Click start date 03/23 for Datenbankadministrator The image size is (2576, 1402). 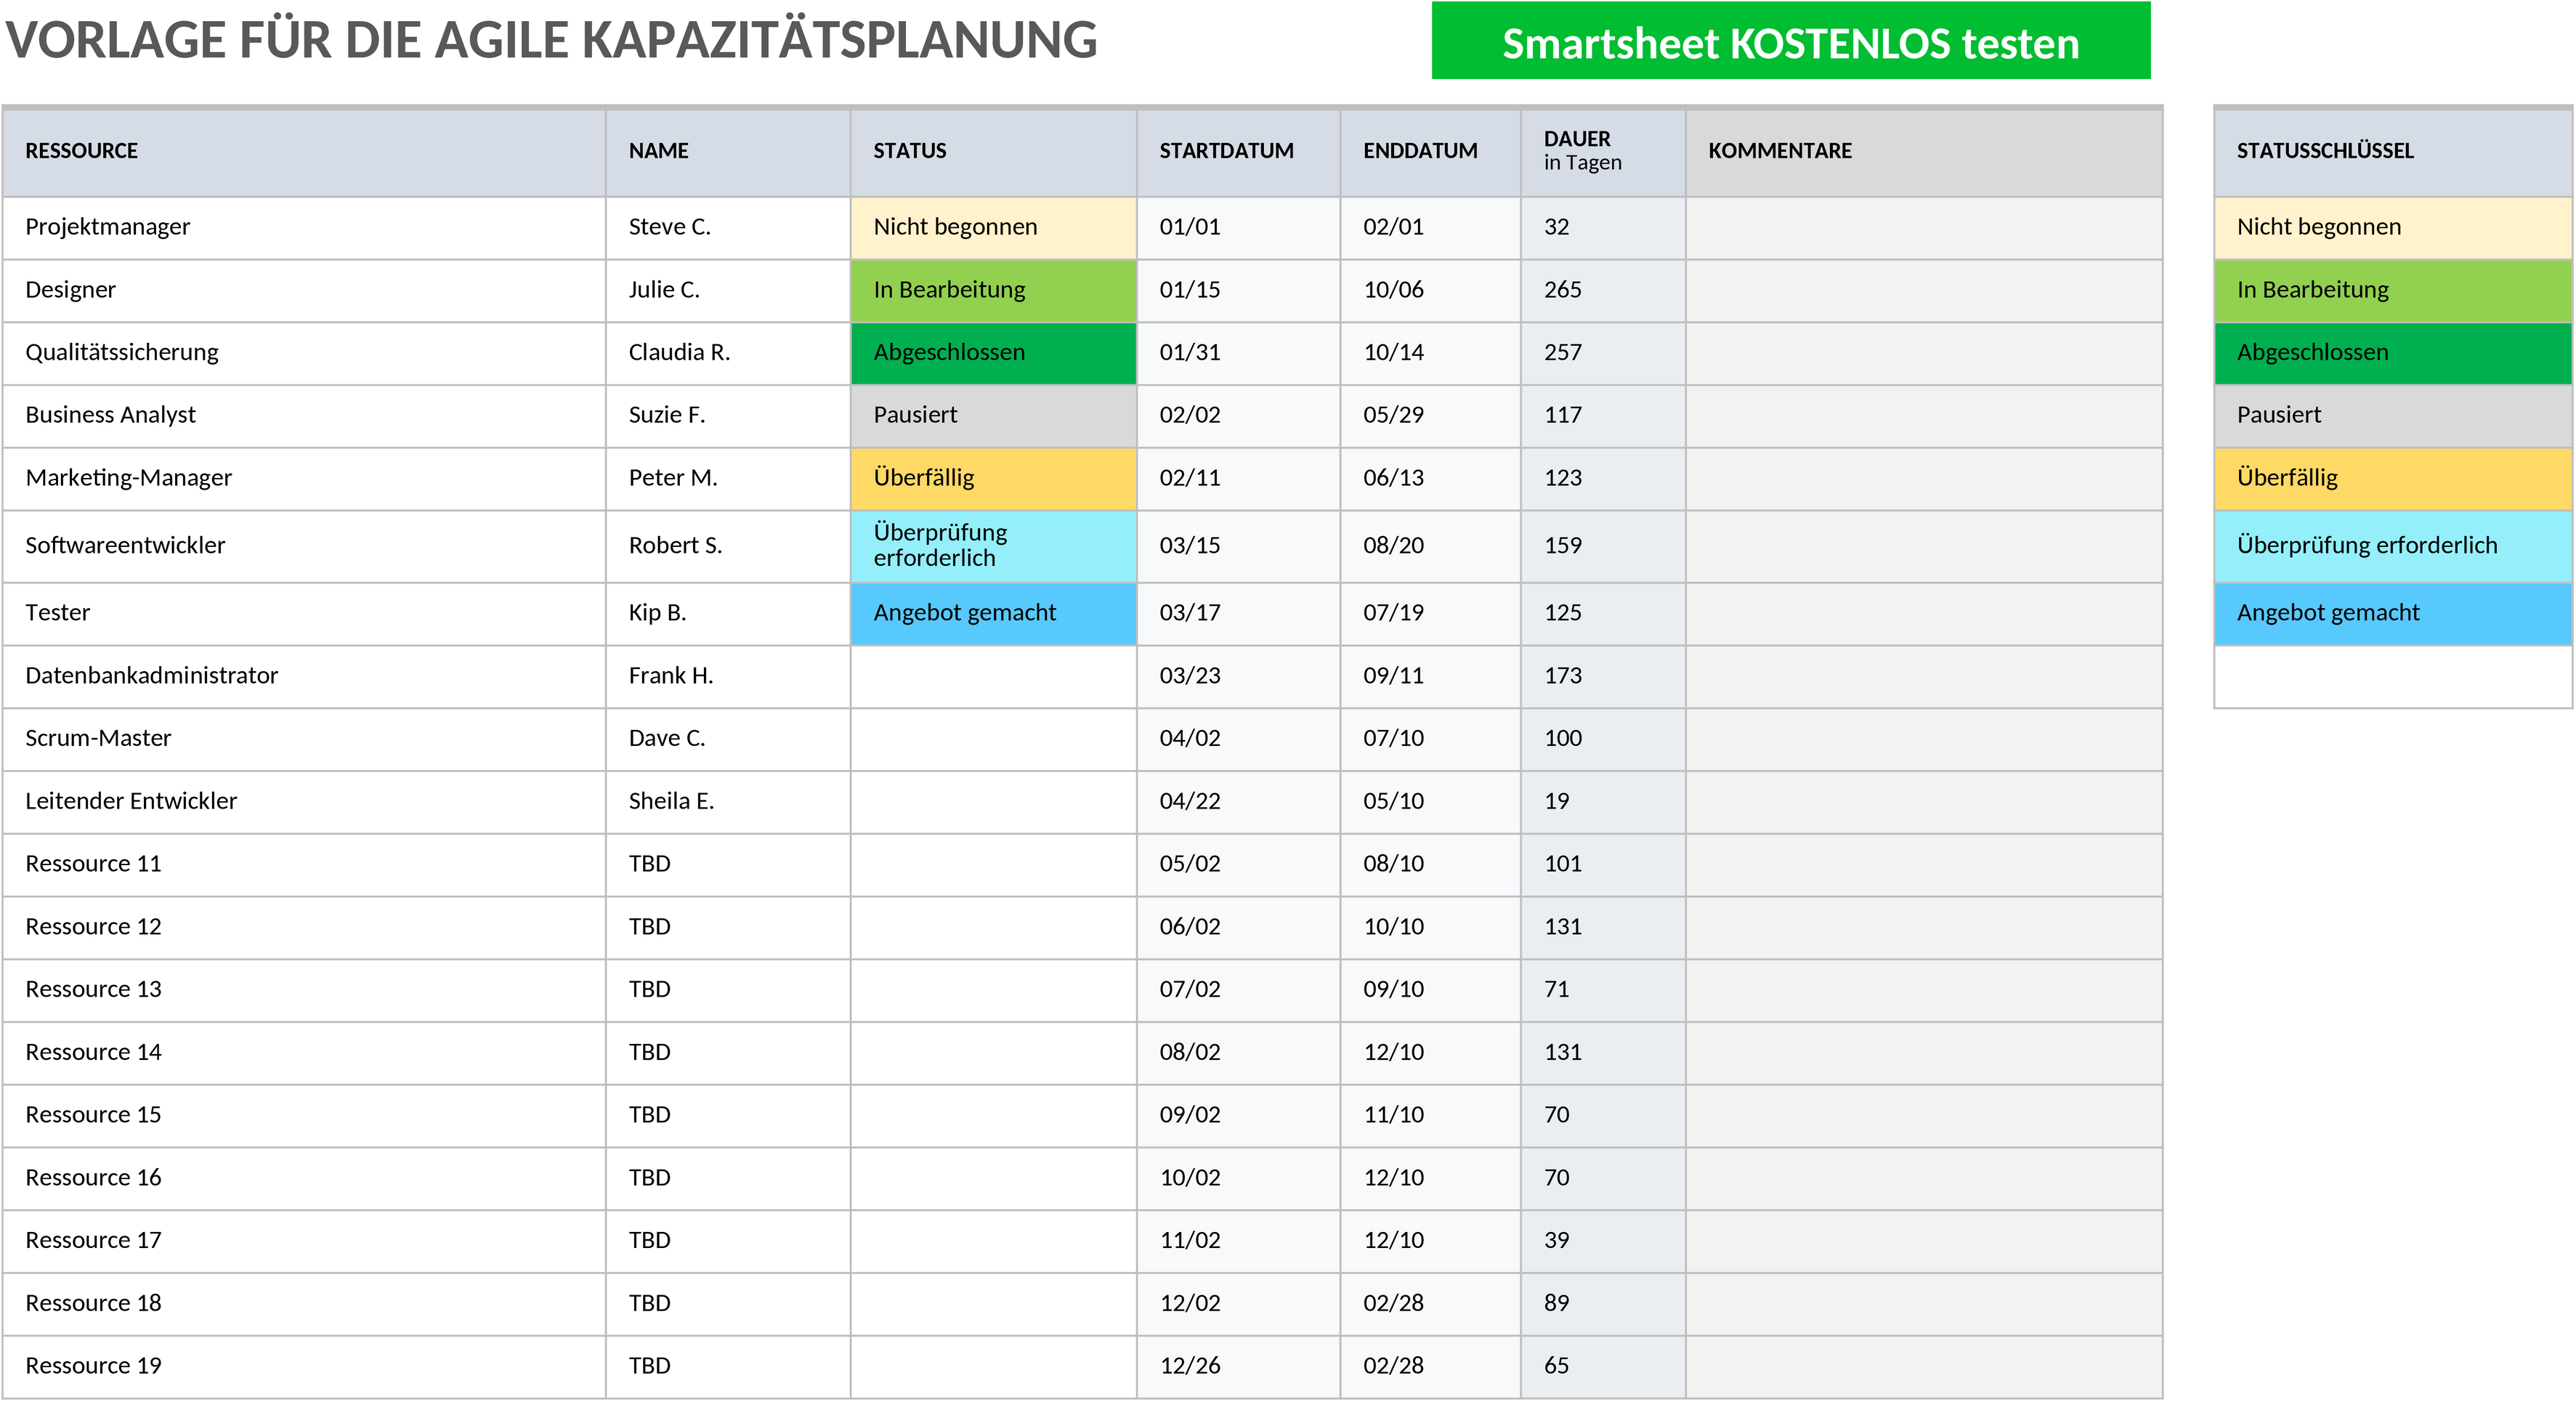pyautogui.click(x=1239, y=677)
